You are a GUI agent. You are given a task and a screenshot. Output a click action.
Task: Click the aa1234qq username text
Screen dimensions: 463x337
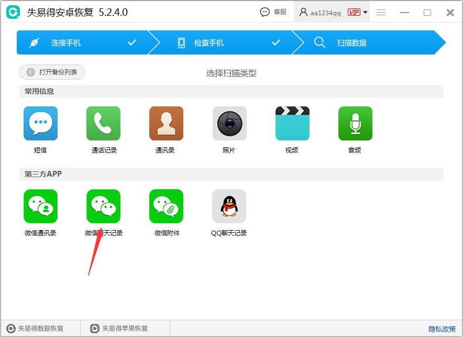(x=326, y=13)
